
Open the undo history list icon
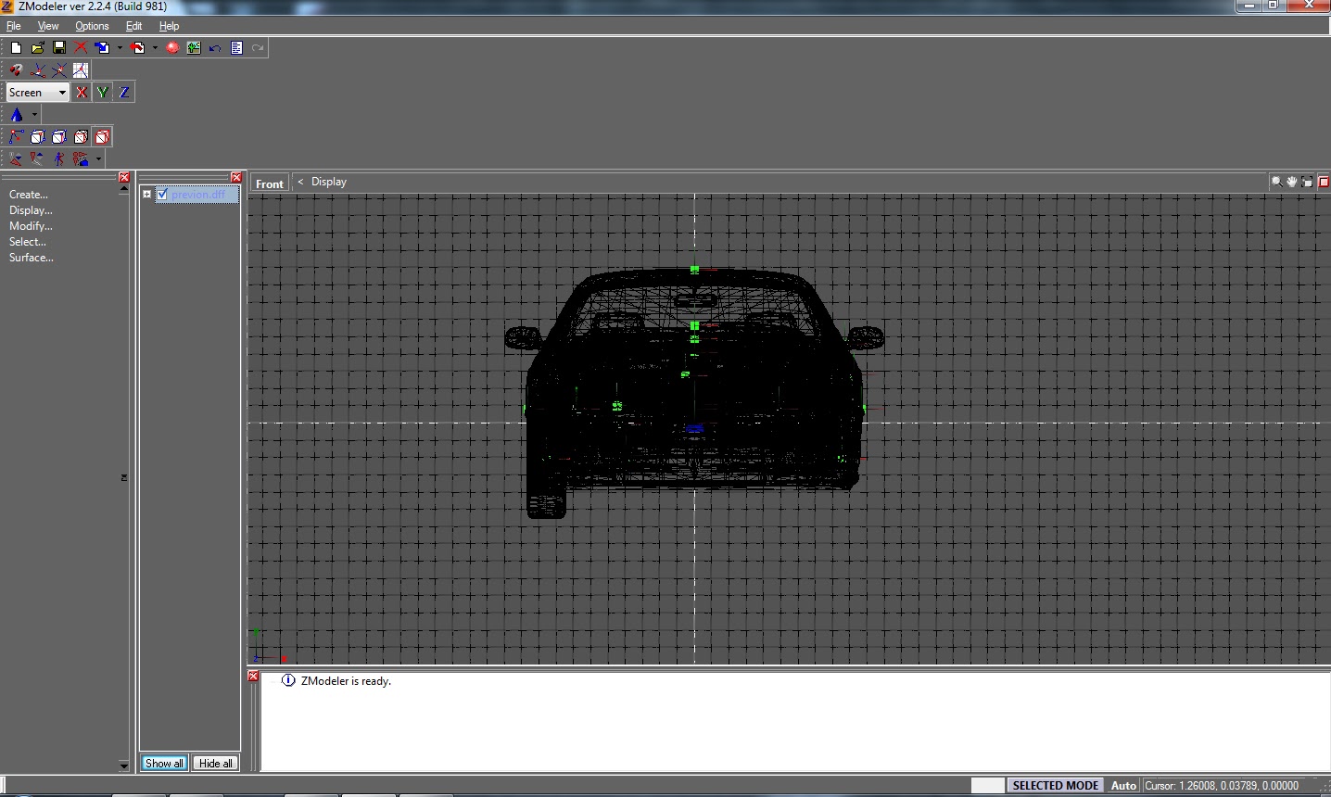point(236,47)
